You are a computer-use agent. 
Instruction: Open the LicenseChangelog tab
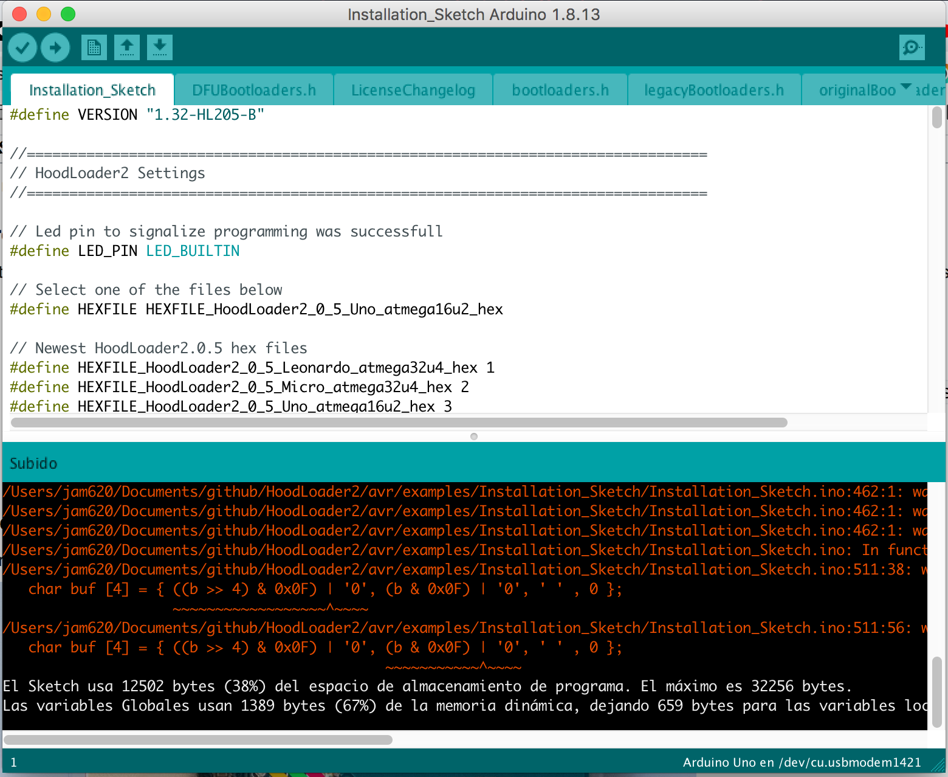413,90
